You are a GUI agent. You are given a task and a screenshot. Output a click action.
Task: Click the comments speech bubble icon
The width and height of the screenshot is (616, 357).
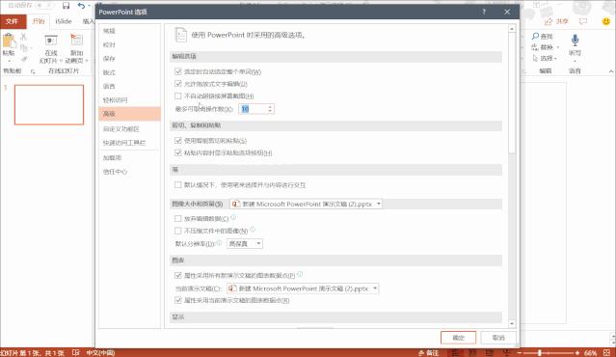583,21
